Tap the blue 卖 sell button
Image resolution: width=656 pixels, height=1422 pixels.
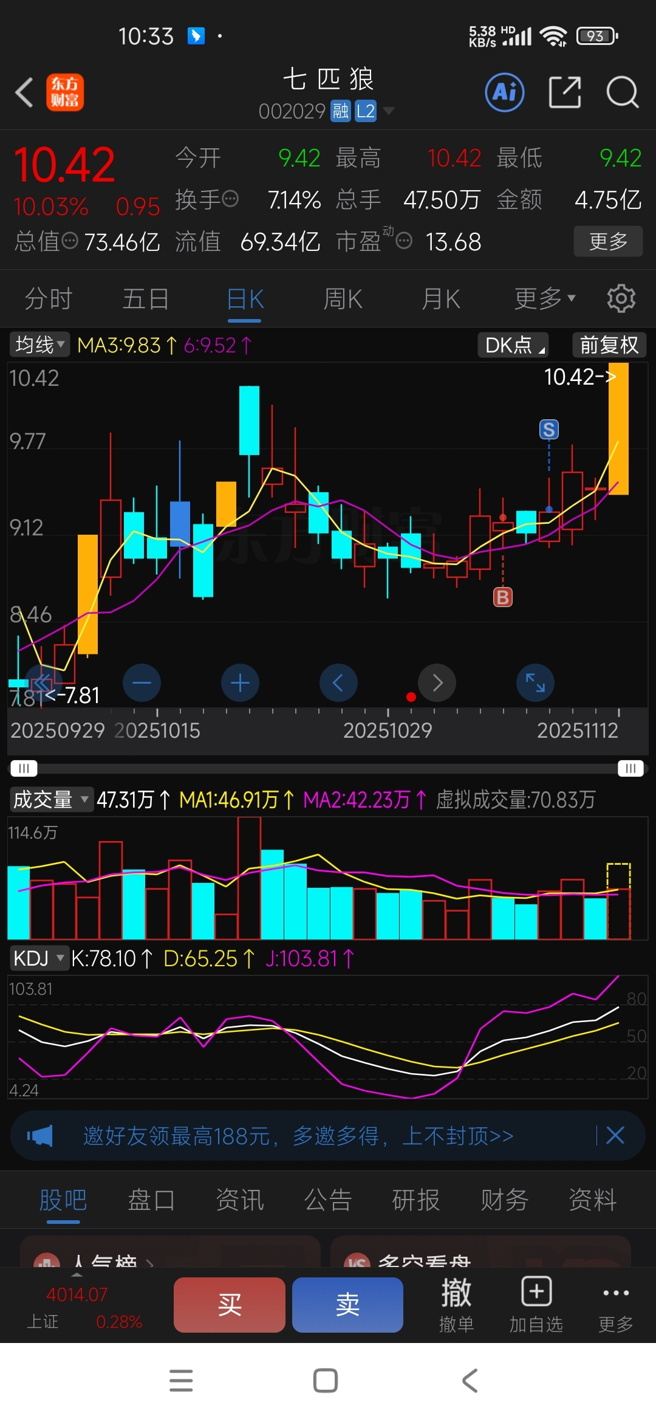pos(347,1305)
